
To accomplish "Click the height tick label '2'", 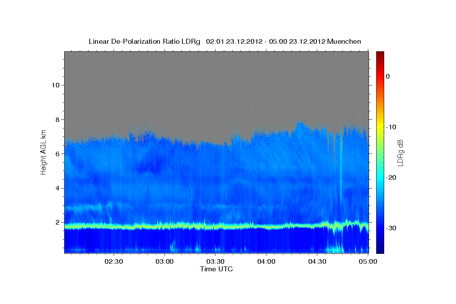I will [x=57, y=222].
